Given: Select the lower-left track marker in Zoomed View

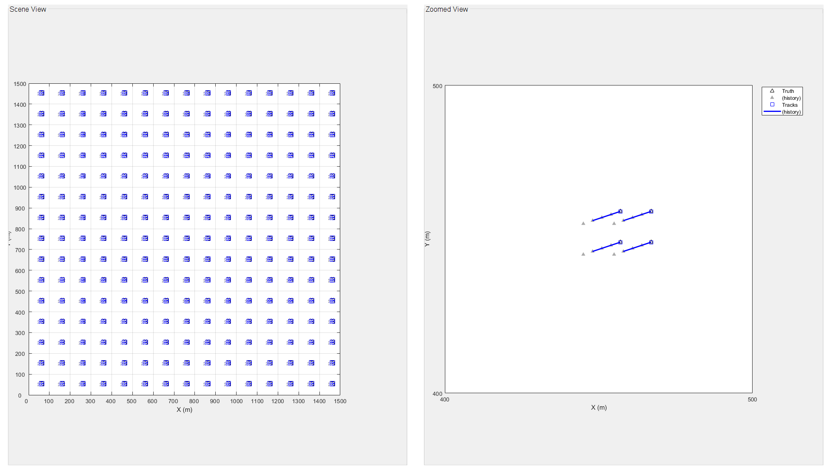Looking at the screenshot, I should [x=620, y=242].
